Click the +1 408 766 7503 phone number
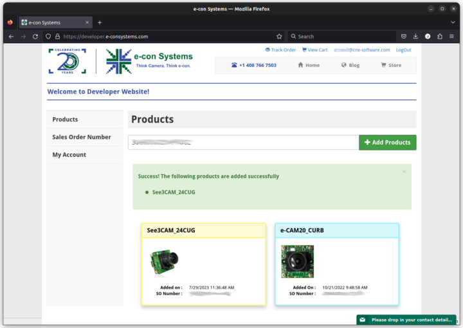This screenshot has height=328, width=463. pos(254,65)
